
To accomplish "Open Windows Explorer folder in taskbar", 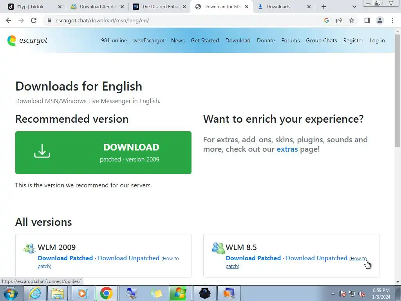I will coord(58,293).
